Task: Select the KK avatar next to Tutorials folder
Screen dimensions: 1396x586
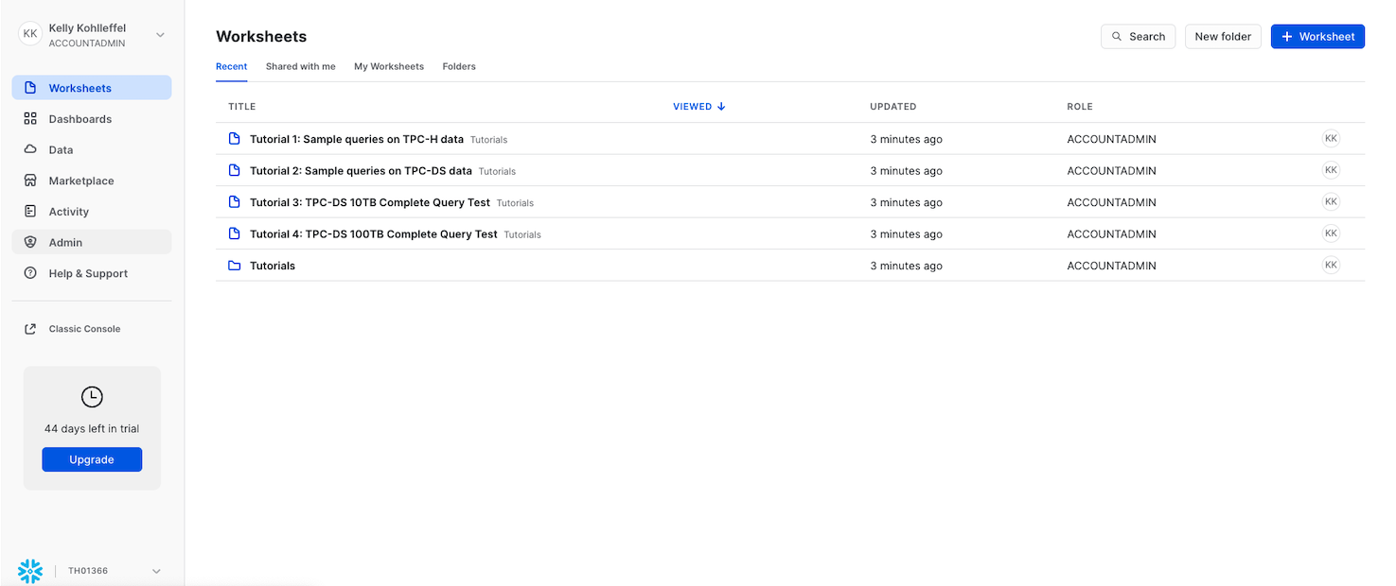Action: point(1331,265)
